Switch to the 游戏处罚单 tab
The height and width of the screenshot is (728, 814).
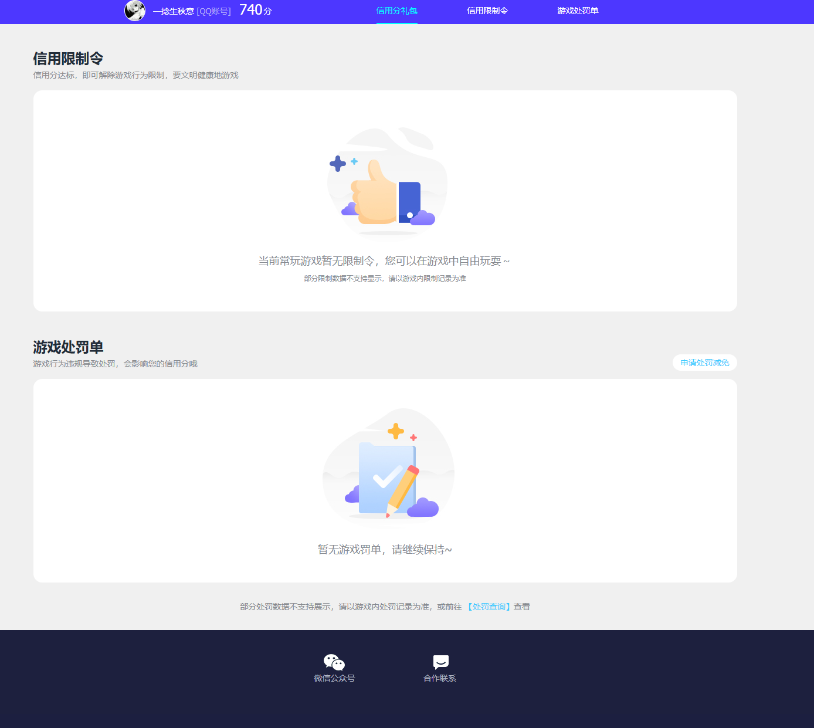click(x=578, y=11)
